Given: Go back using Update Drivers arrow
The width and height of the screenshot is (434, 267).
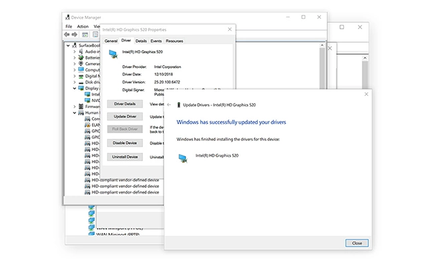Looking at the screenshot, I should pyautogui.click(x=169, y=105).
